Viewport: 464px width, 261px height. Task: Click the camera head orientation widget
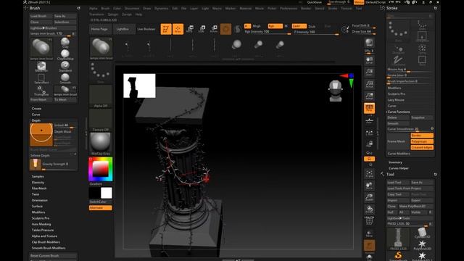(336, 91)
